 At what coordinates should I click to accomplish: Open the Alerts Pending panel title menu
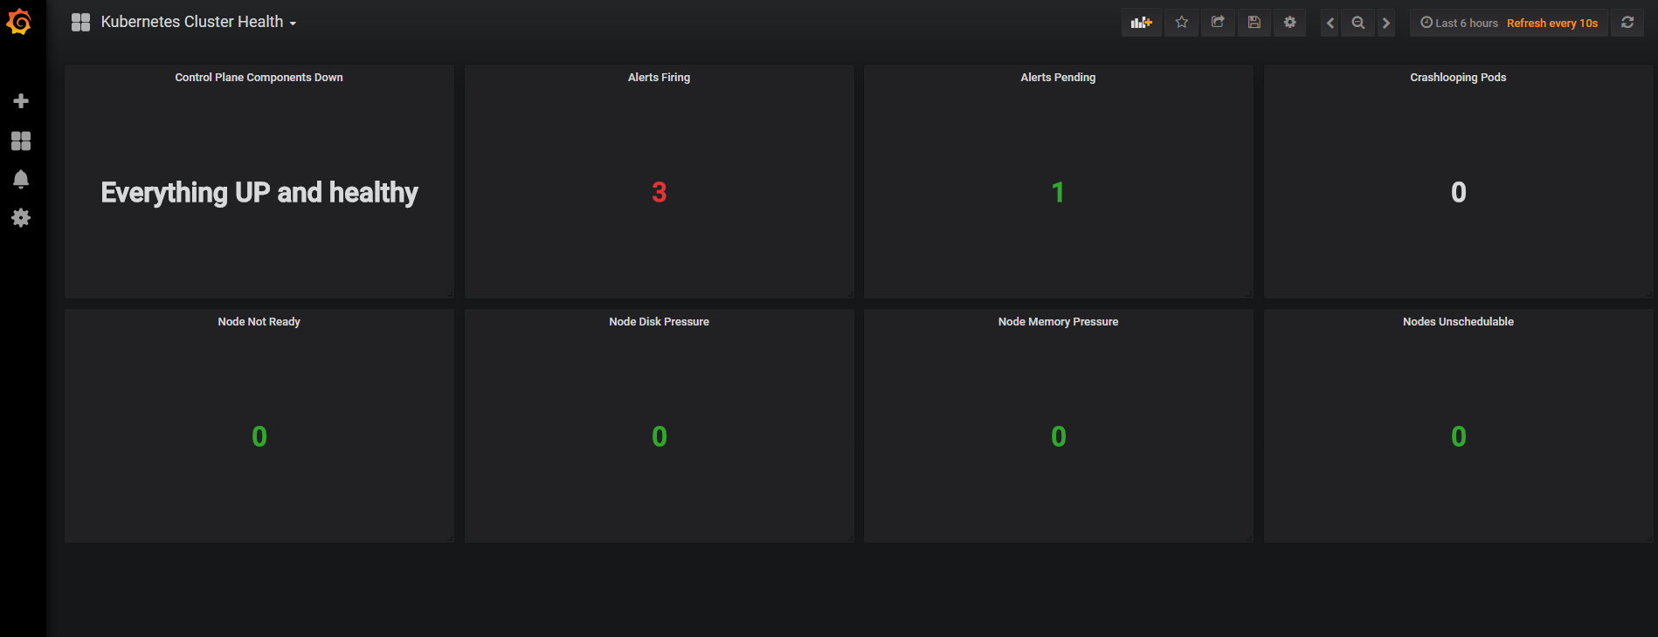[1058, 78]
